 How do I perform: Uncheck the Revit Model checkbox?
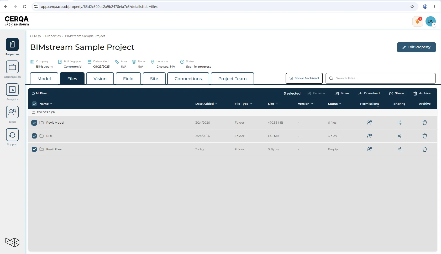click(x=34, y=123)
